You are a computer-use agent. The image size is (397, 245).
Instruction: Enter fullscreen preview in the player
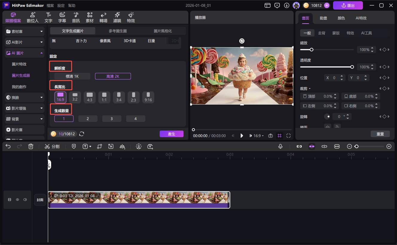[288, 136]
